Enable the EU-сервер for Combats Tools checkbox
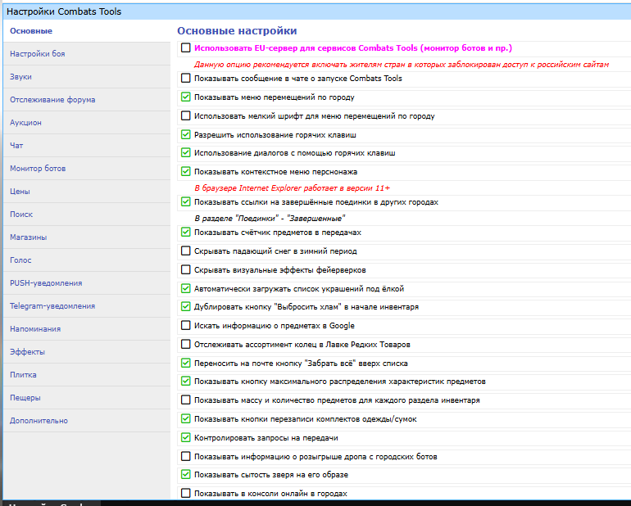Screen dimensions: 631x506 (x=185, y=48)
